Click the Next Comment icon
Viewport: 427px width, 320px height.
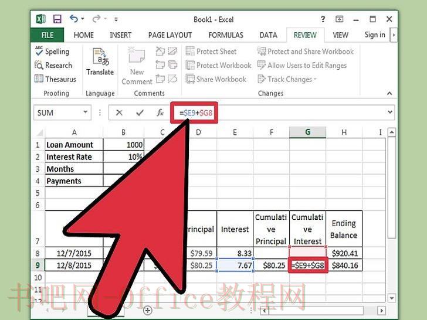pyautogui.click(x=160, y=79)
